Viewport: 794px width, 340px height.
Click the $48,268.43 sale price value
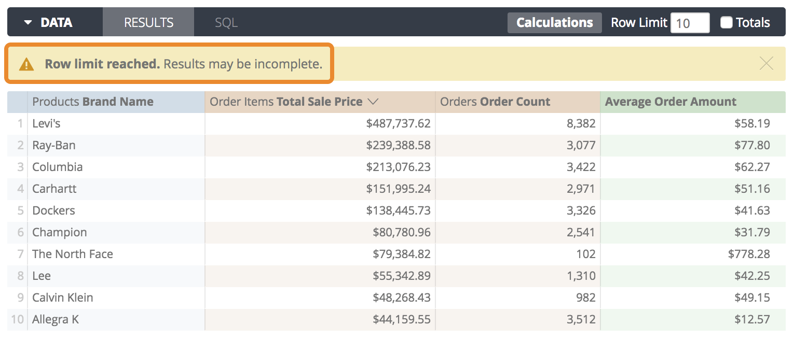pyautogui.click(x=401, y=297)
